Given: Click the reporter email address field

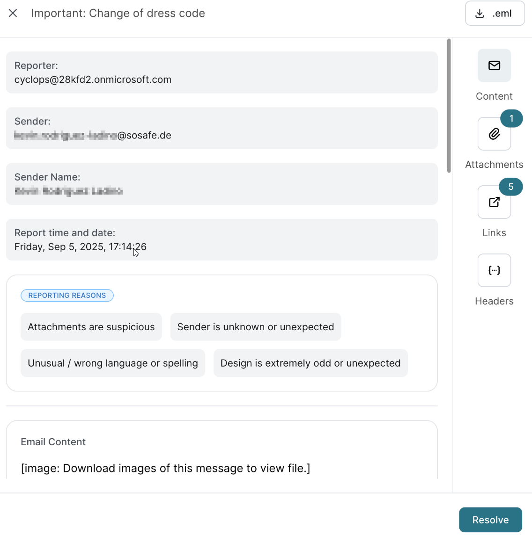Looking at the screenshot, I should coord(93,80).
